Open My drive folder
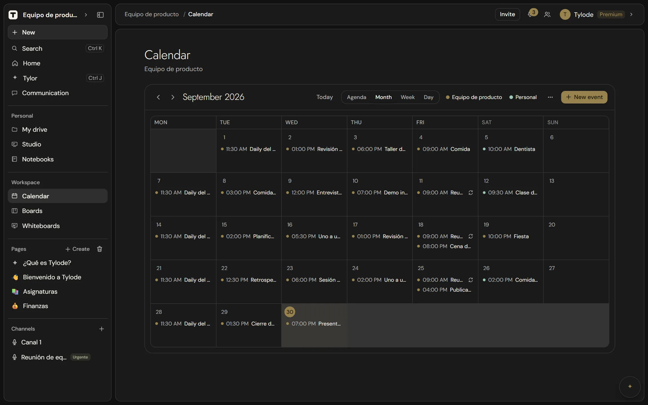Viewport: 648px width, 405px height. [x=58, y=130]
